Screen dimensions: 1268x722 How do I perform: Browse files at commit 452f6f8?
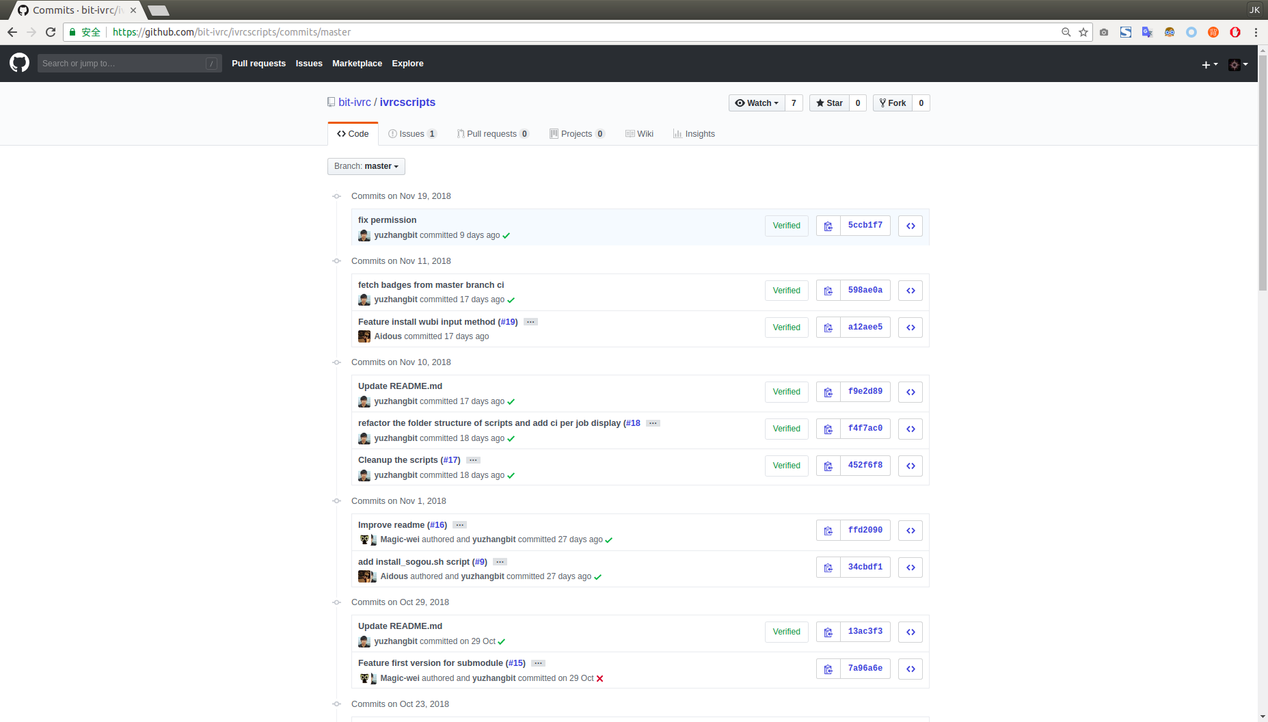910,466
